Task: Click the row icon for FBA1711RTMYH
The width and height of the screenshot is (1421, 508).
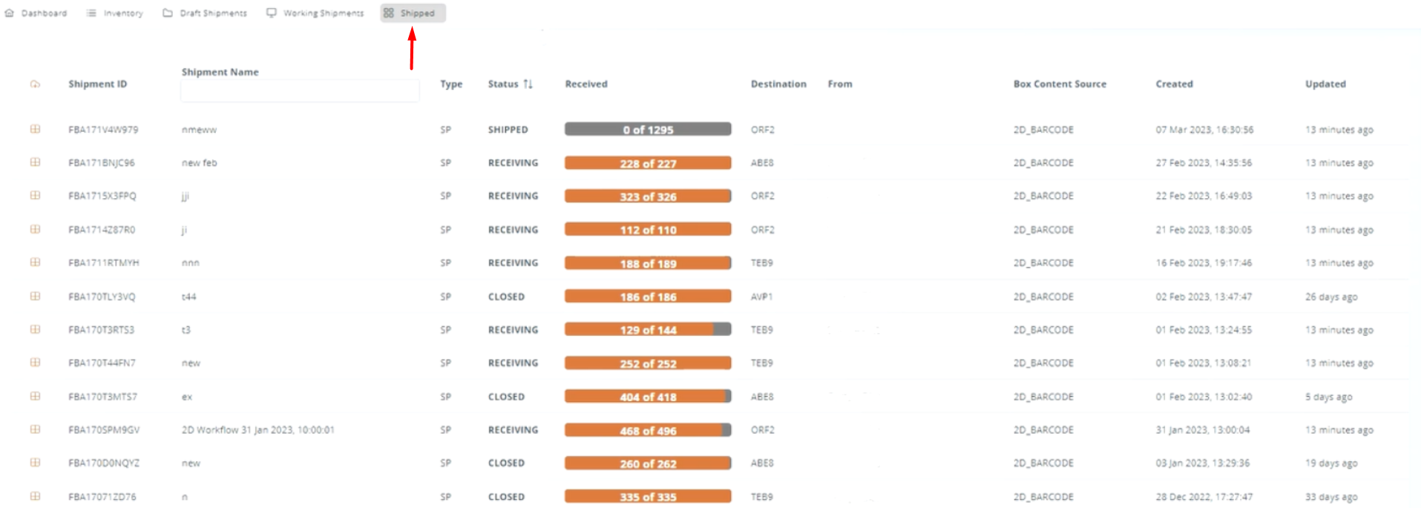Action: coord(35,263)
